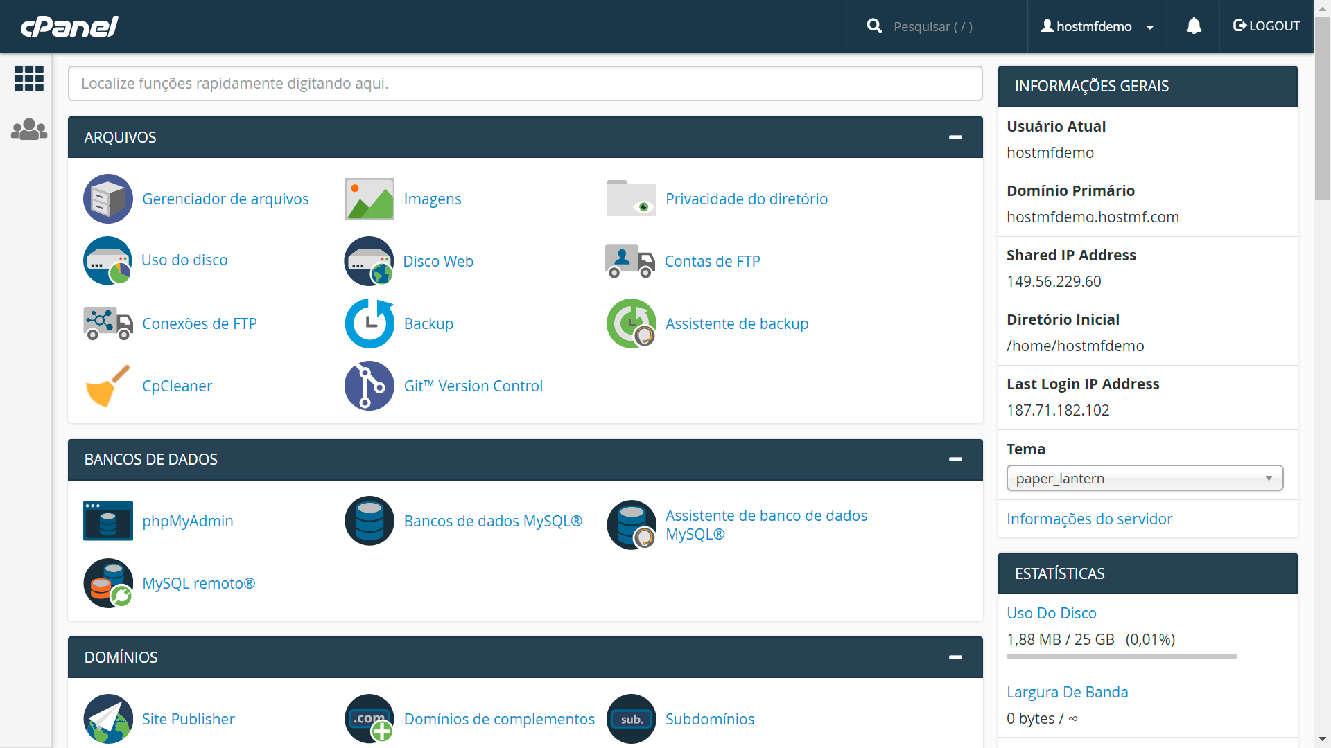Open Informações do servidor link
The height and width of the screenshot is (748, 1331).
(1089, 519)
